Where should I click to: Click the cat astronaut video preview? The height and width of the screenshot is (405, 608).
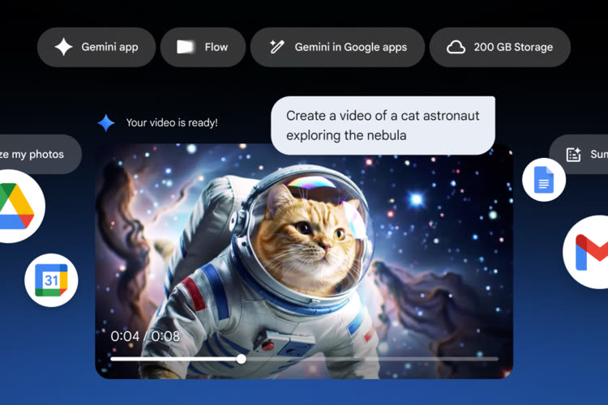[304, 251]
